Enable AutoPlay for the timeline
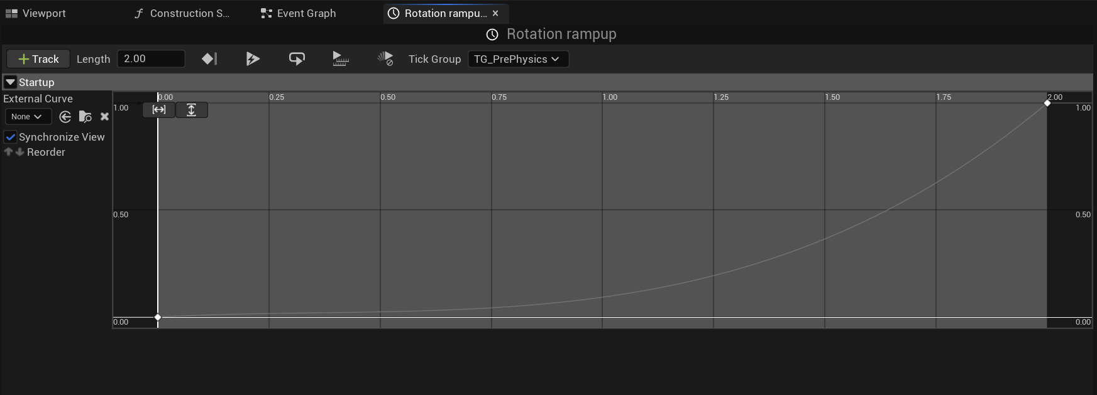The width and height of the screenshot is (1097, 395). coord(253,59)
